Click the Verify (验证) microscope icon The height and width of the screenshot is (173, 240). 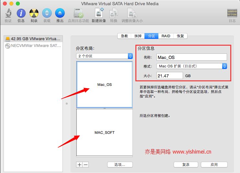click(x=8, y=13)
